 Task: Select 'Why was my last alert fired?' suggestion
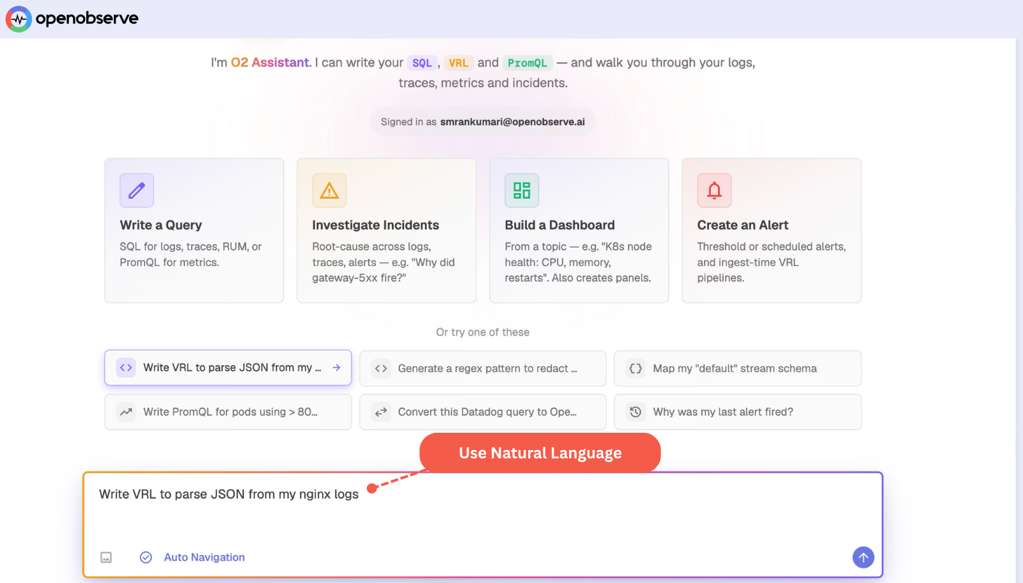click(x=738, y=412)
